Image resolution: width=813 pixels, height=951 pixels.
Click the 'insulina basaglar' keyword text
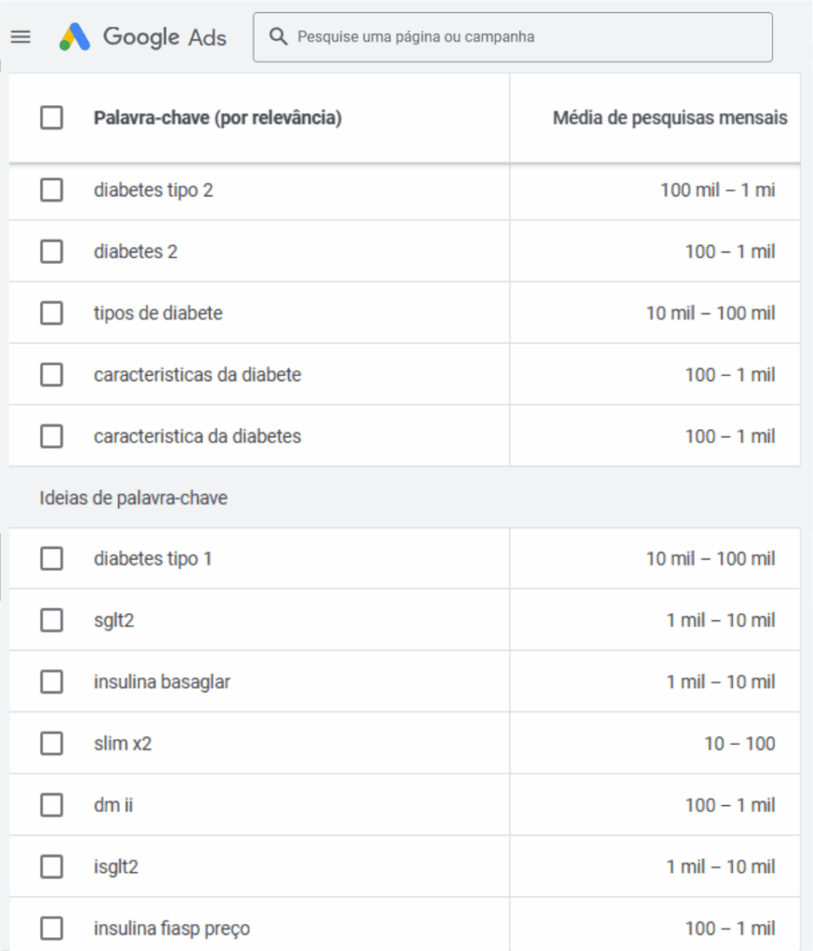pyautogui.click(x=162, y=682)
